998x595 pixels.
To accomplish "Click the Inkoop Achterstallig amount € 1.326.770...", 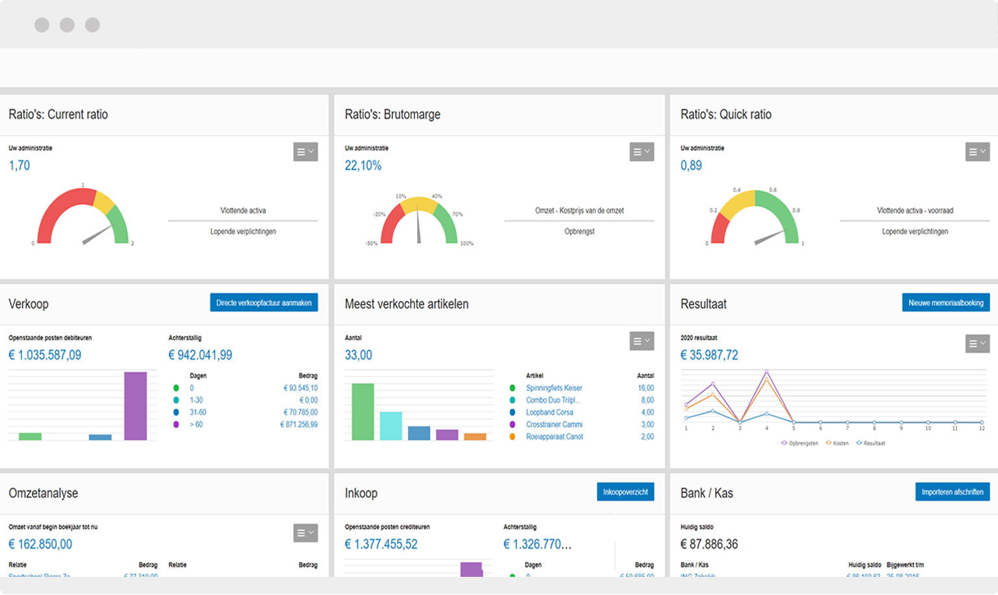I will point(537,544).
